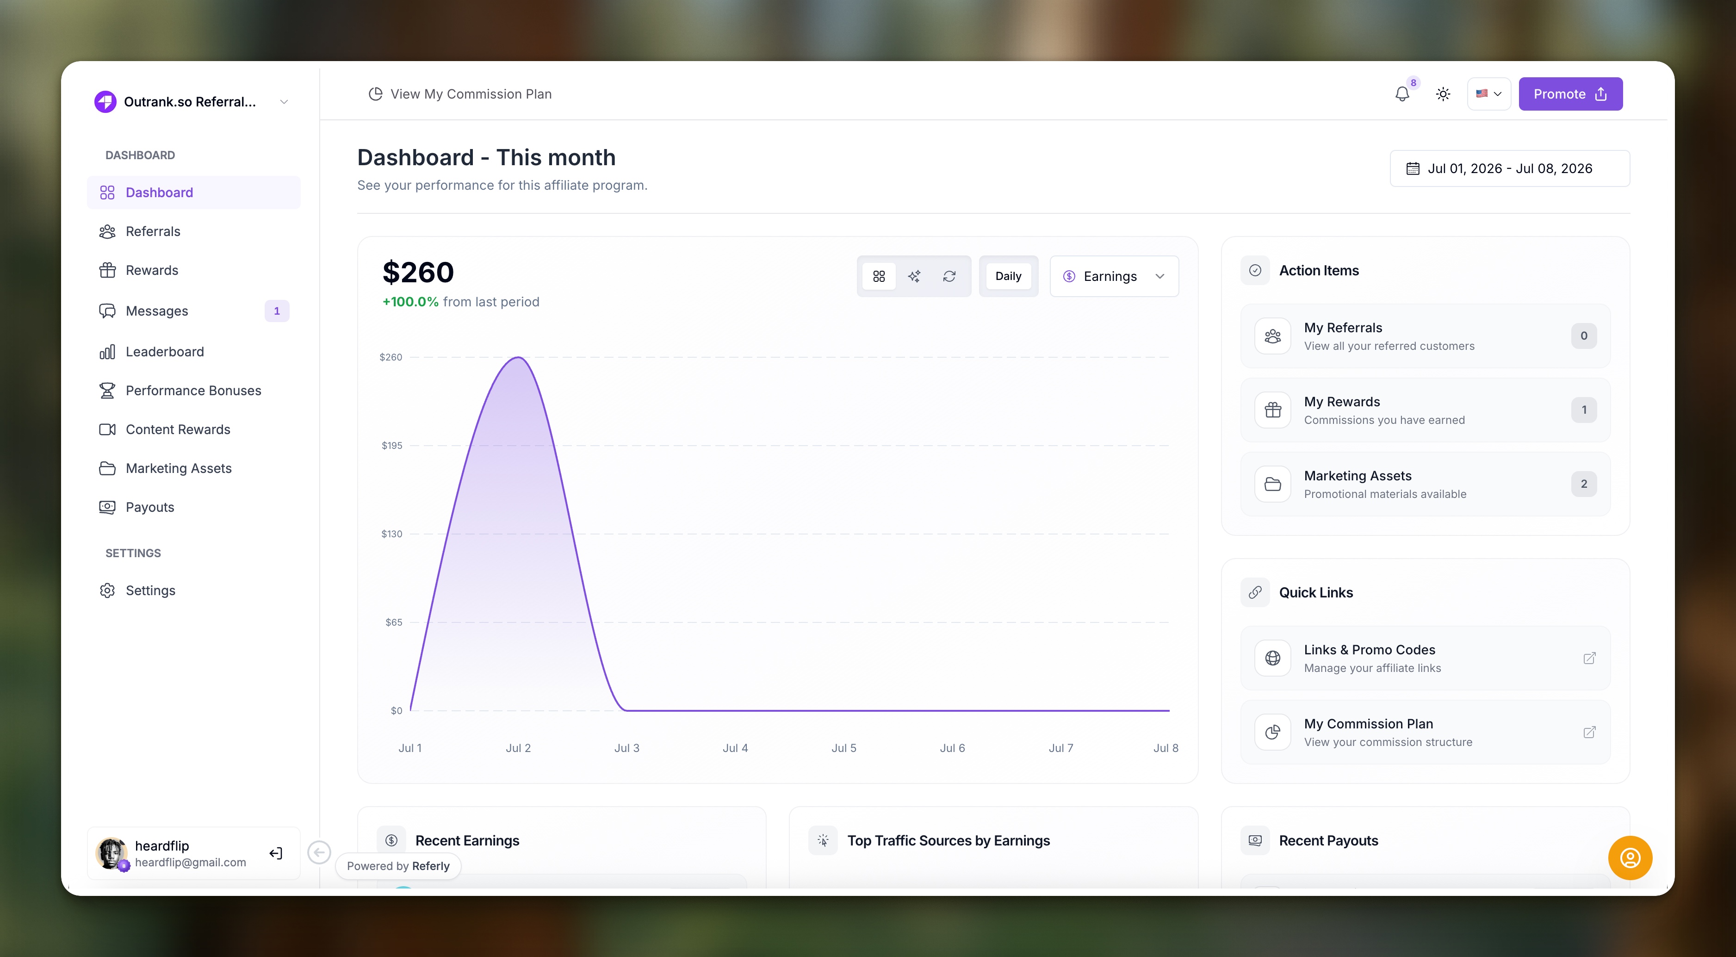The width and height of the screenshot is (1736, 957).
Task: Open the orange support chat button
Action: [1630, 858]
